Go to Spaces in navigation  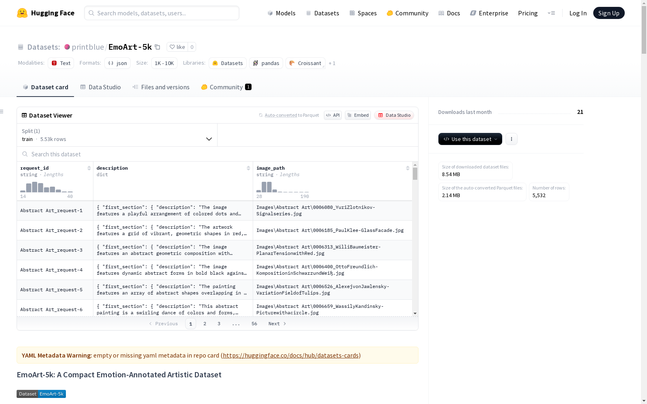363,13
